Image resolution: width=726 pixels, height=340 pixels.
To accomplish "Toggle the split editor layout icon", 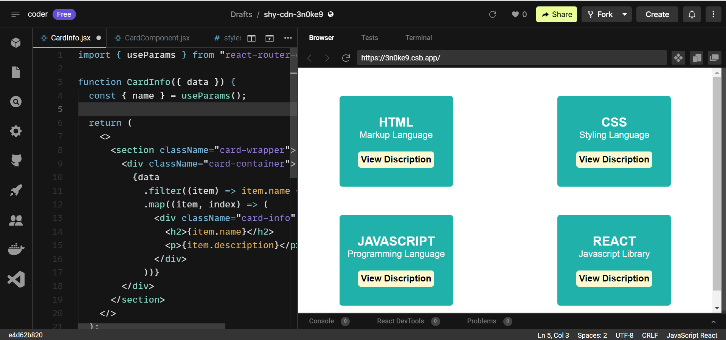I will pyautogui.click(x=251, y=38).
